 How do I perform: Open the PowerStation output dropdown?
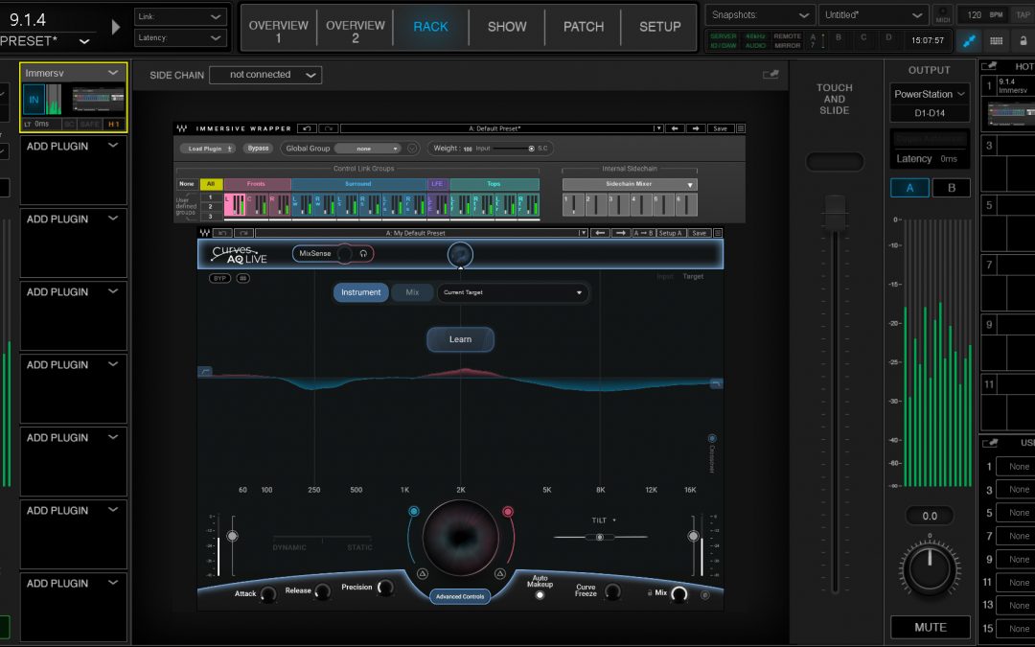click(930, 94)
